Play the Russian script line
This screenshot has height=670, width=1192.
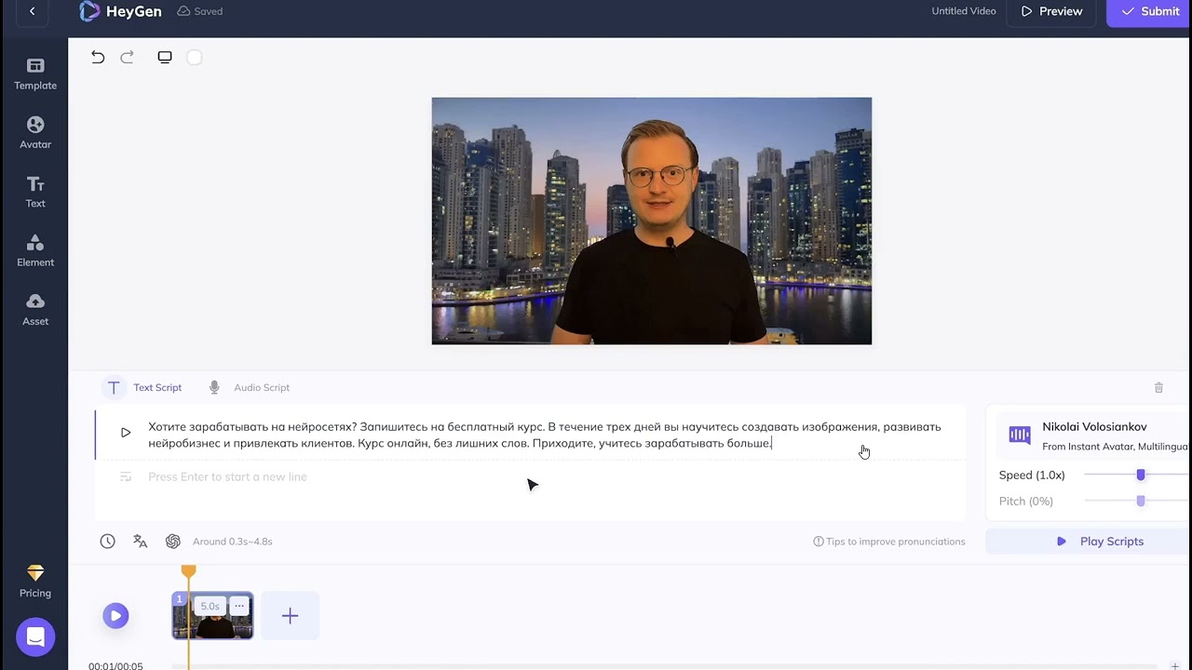click(126, 433)
